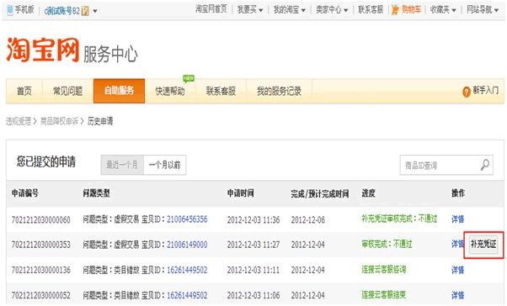507x306 pixels.
Task: View 详情 for application 7021212030000136
Action: click(x=457, y=270)
